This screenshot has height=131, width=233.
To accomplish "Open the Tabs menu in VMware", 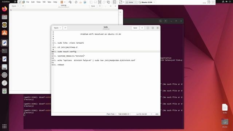I will 49,2.
